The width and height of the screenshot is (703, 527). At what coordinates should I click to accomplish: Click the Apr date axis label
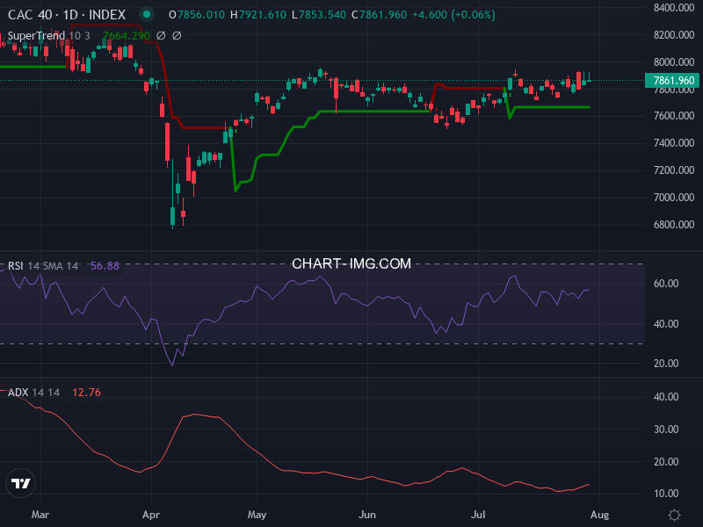[x=151, y=515]
